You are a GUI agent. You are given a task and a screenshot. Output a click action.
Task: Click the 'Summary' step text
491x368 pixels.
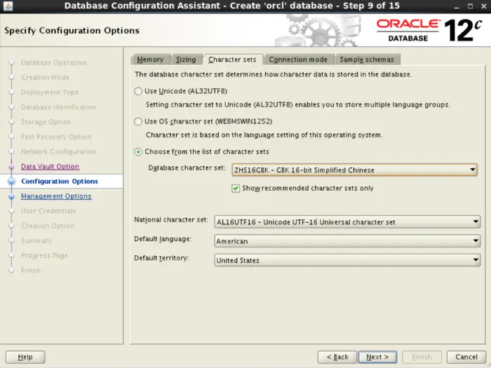[x=36, y=240]
